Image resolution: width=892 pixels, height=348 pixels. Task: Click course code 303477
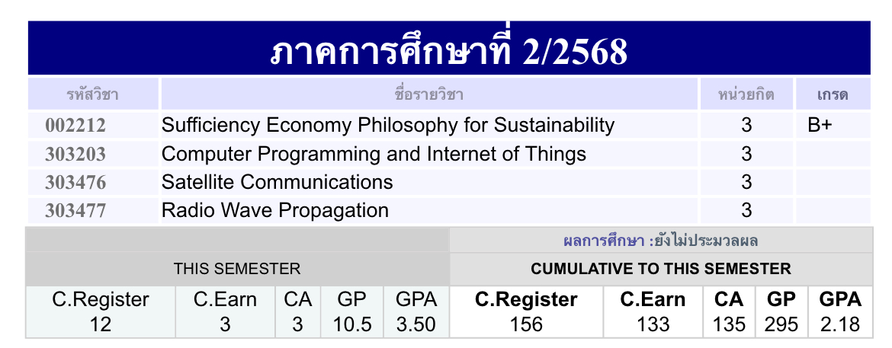click(x=75, y=211)
